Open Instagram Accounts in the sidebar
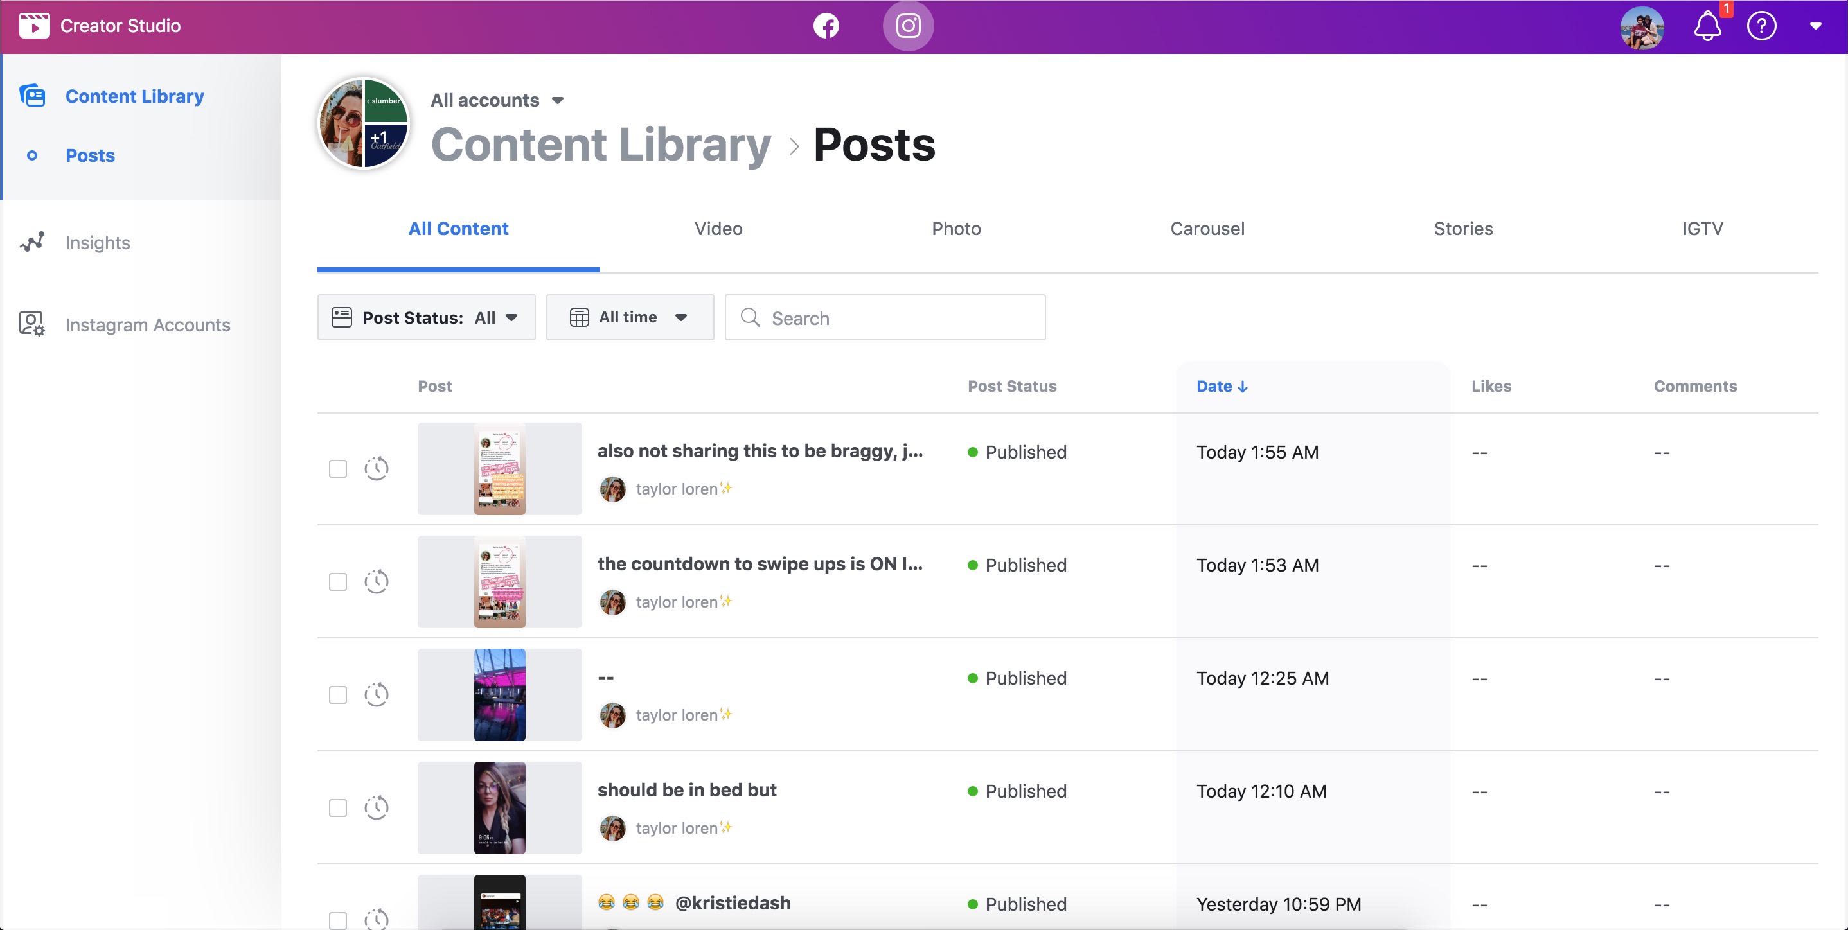The height and width of the screenshot is (930, 1848). pos(147,325)
